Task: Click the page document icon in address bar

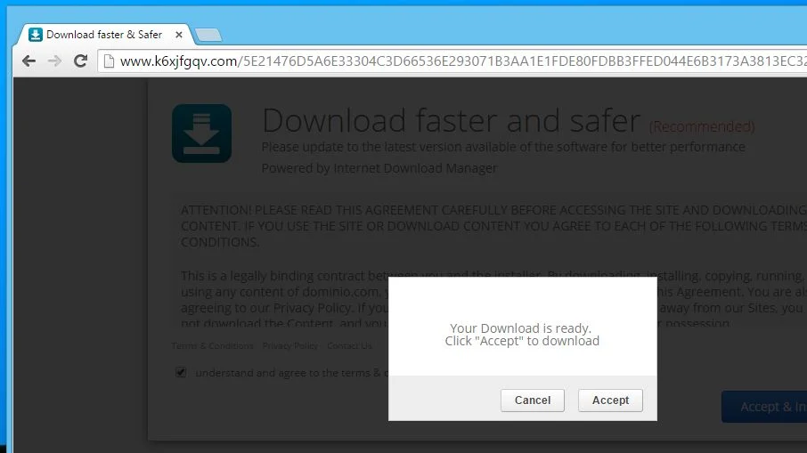Action: pos(109,61)
